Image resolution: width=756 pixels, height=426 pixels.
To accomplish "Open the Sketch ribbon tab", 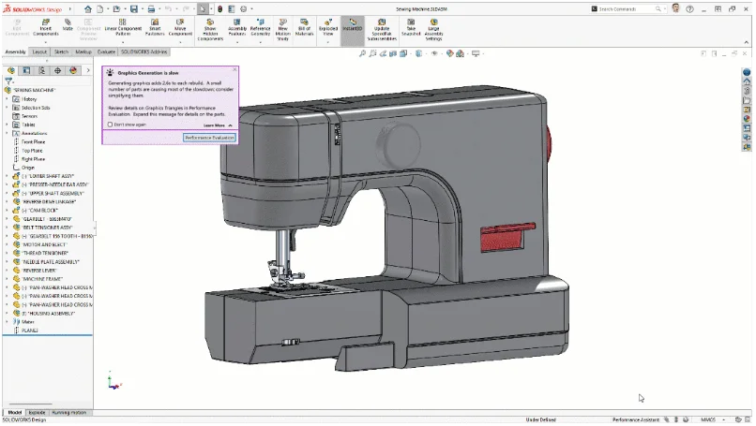I will [61, 52].
